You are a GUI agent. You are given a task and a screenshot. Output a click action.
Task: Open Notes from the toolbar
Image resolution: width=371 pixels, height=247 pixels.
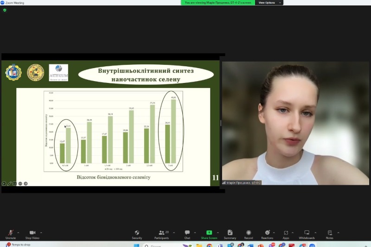tap(329, 233)
